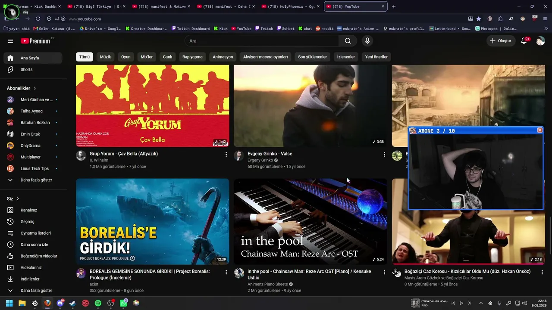The height and width of the screenshot is (310, 552).
Task: Open the notifications bell
Action: [524, 41]
